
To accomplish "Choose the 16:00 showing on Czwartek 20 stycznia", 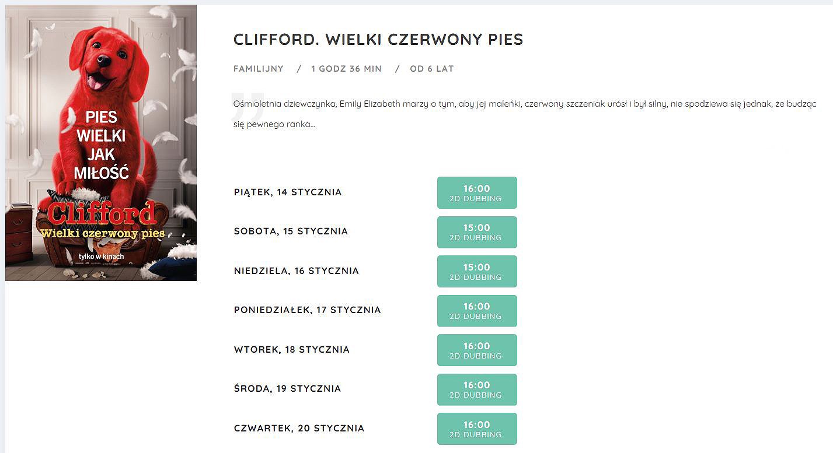I will (x=477, y=429).
